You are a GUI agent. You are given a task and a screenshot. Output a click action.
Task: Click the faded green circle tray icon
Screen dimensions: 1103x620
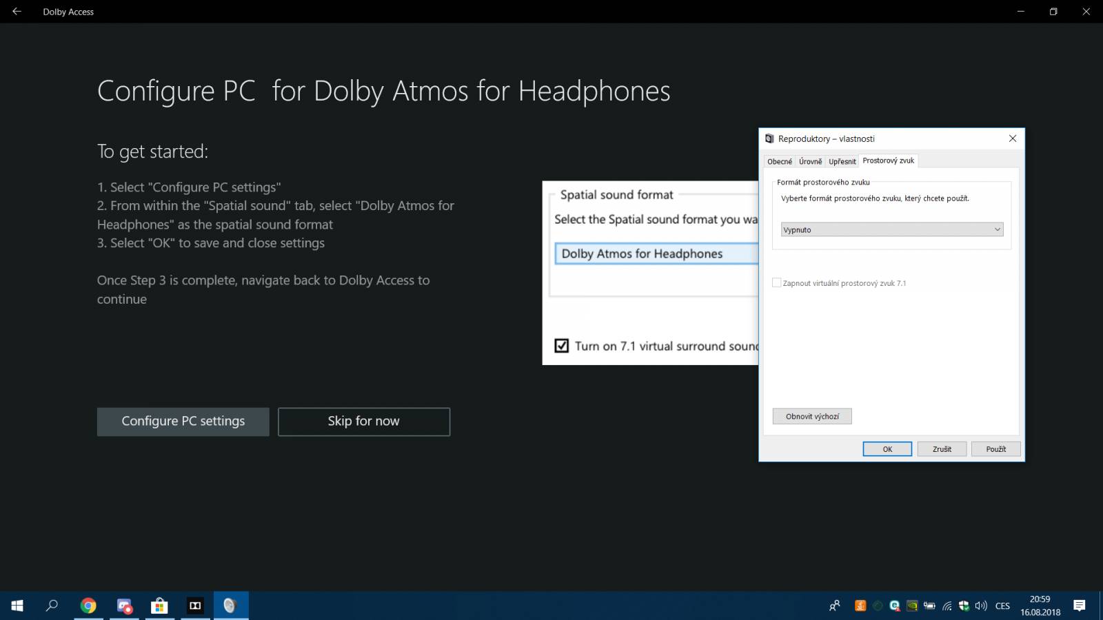tap(878, 606)
